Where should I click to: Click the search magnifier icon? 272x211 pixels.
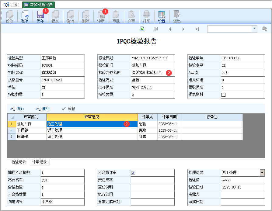tap(264, 29)
